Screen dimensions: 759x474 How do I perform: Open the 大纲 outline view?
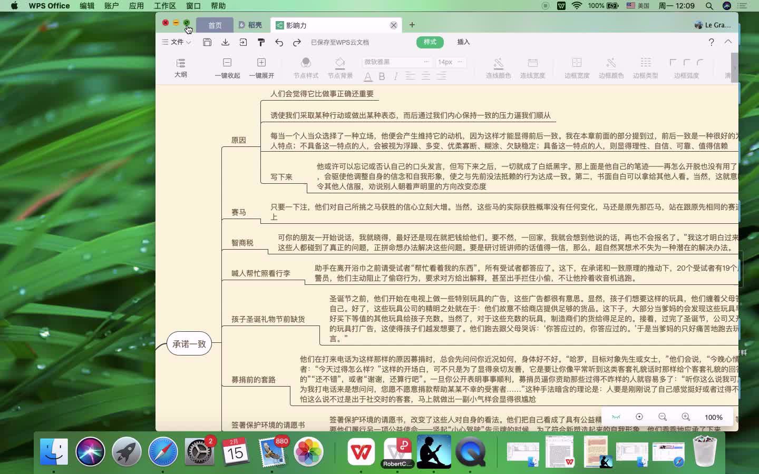pyautogui.click(x=181, y=68)
